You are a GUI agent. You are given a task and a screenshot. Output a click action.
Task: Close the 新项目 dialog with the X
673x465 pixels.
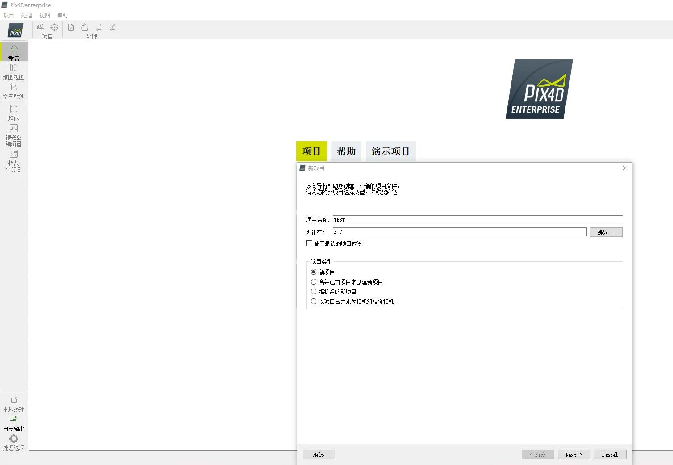(x=625, y=168)
